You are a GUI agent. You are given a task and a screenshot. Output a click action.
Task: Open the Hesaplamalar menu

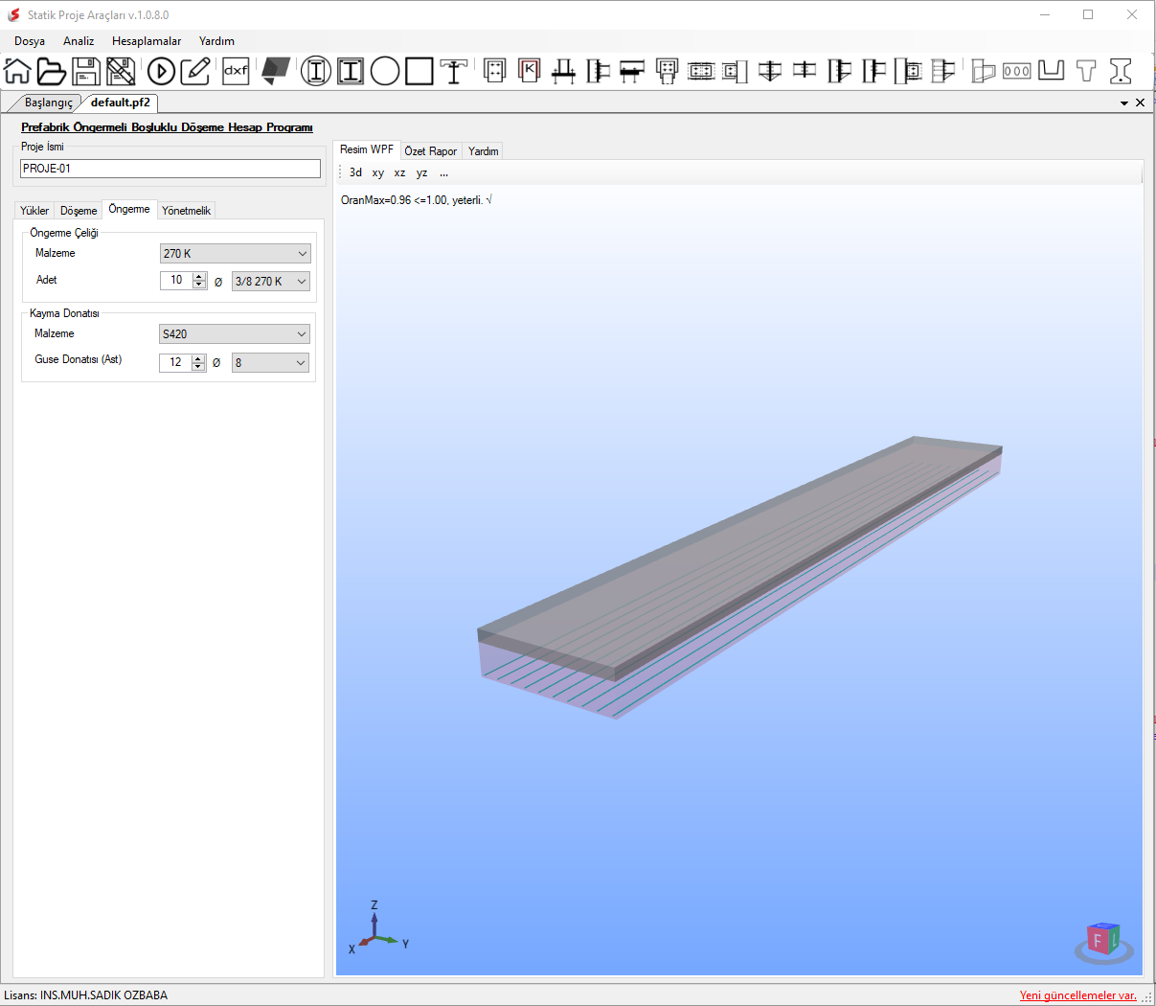[x=147, y=41]
